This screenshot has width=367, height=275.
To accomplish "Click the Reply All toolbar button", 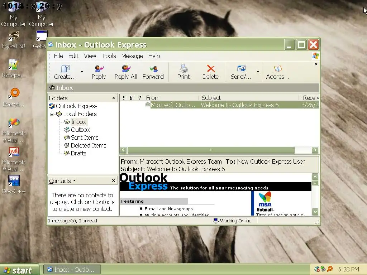I will (126, 72).
